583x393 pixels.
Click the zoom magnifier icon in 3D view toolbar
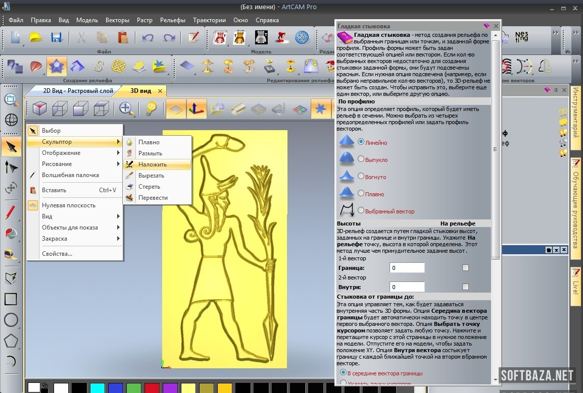(127, 108)
